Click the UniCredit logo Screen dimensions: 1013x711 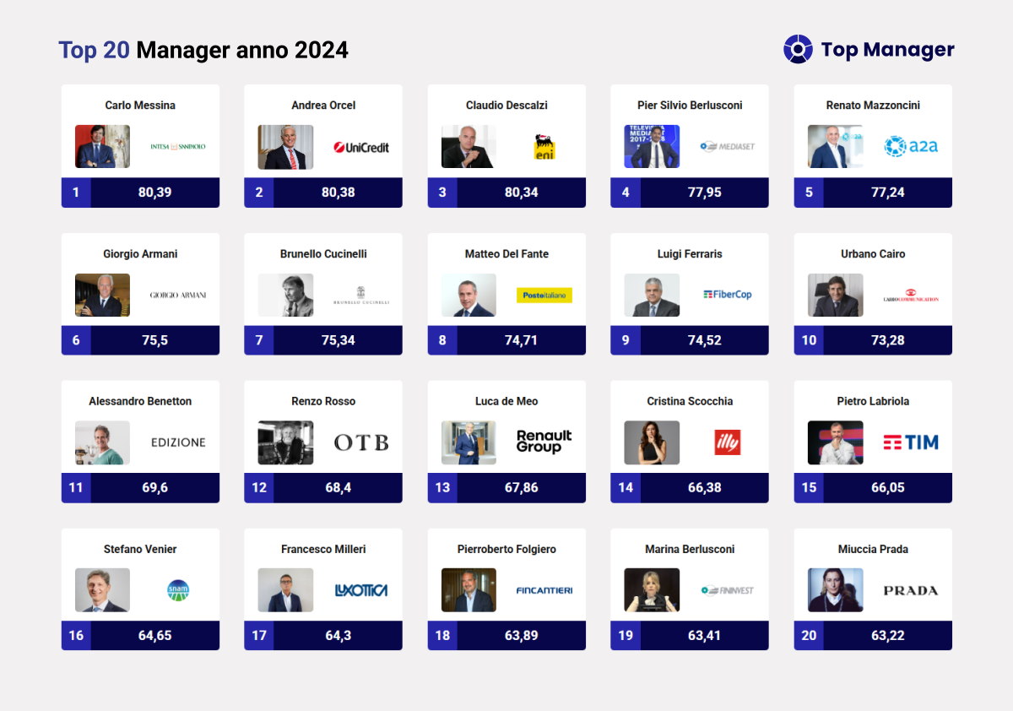coord(360,147)
